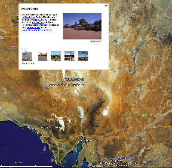Open the fifth thumbnail showing the signpost
172x168 pixels.
click(x=83, y=56)
